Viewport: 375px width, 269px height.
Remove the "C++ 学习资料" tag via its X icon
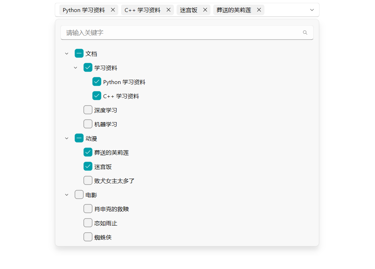(x=168, y=10)
